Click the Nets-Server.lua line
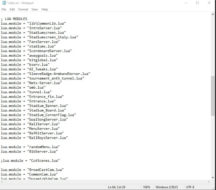This screenshot has width=216, height=190. click(31, 83)
